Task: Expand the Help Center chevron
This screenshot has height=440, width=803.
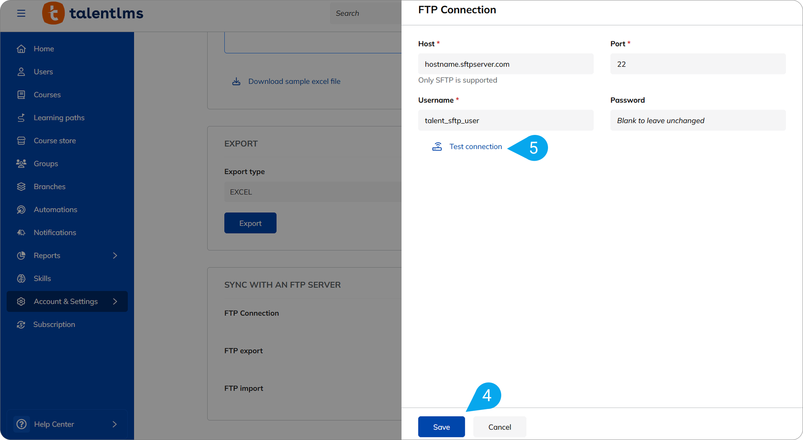Action: (115, 424)
